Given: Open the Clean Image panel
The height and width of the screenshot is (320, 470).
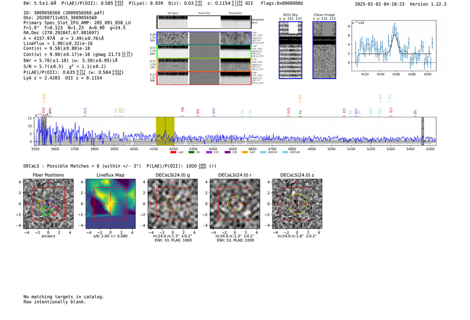Looking at the screenshot, I should click(x=324, y=50).
